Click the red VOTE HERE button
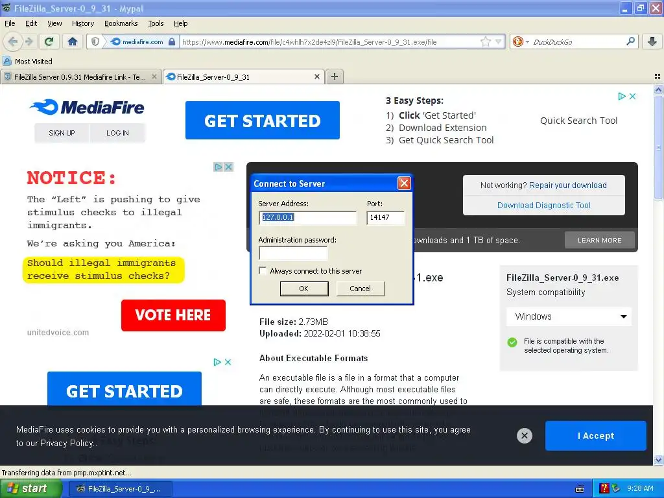Image resolution: width=664 pixels, height=498 pixels. 173,315
